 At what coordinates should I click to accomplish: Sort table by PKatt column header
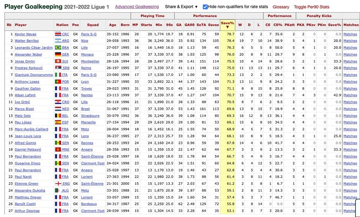click(x=290, y=25)
